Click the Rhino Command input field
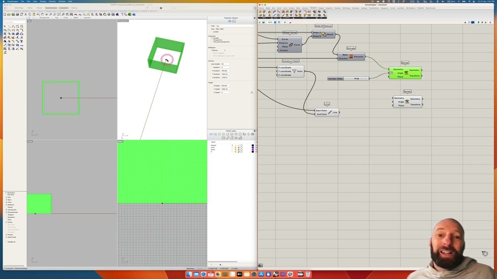497x279 pixels. click(15, 22)
